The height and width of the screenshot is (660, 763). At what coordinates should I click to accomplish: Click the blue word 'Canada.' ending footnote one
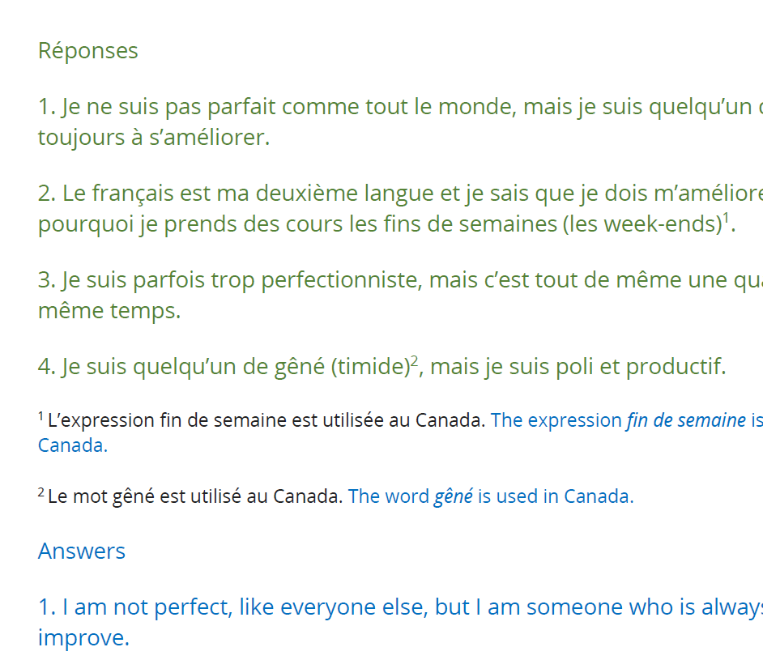[73, 445]
